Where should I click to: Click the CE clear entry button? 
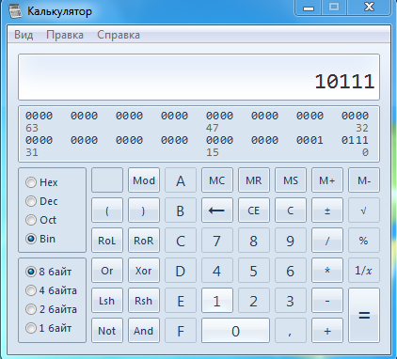coord(254,211)
